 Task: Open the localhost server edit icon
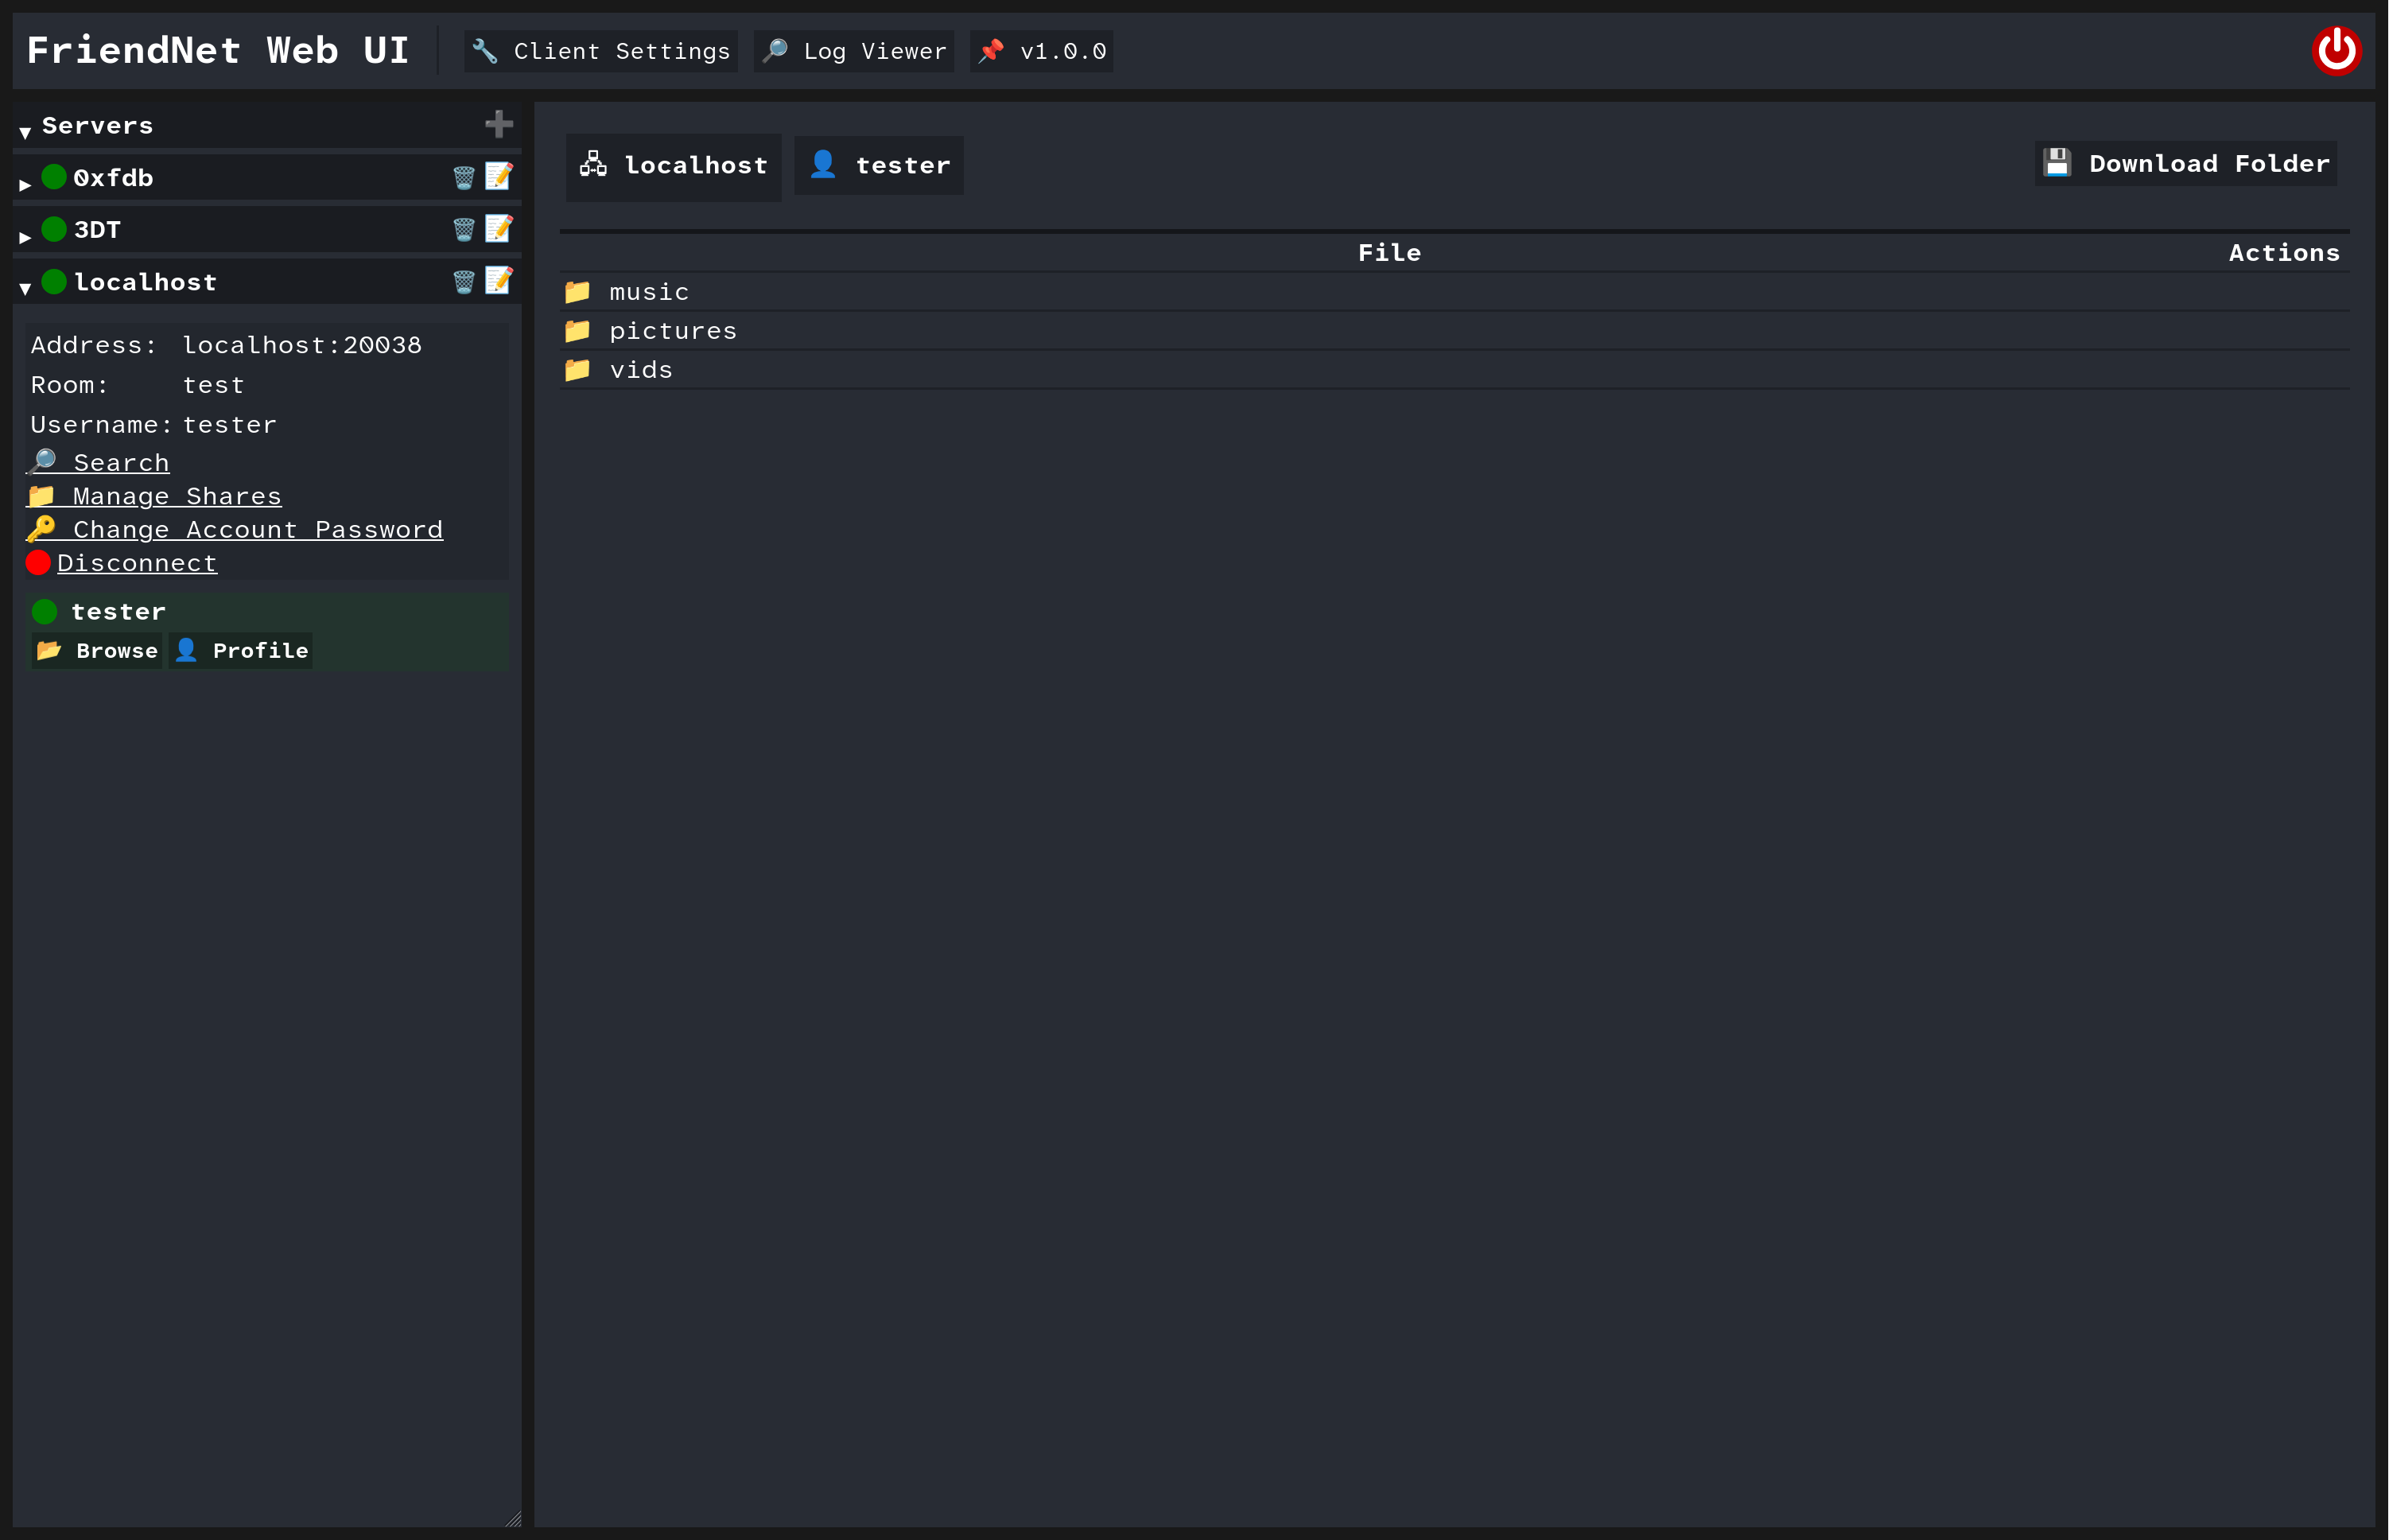(x=499, y=280)
